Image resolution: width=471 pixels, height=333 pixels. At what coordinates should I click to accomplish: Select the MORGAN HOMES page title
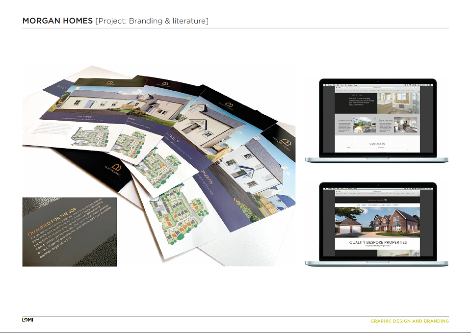[57, 21]
